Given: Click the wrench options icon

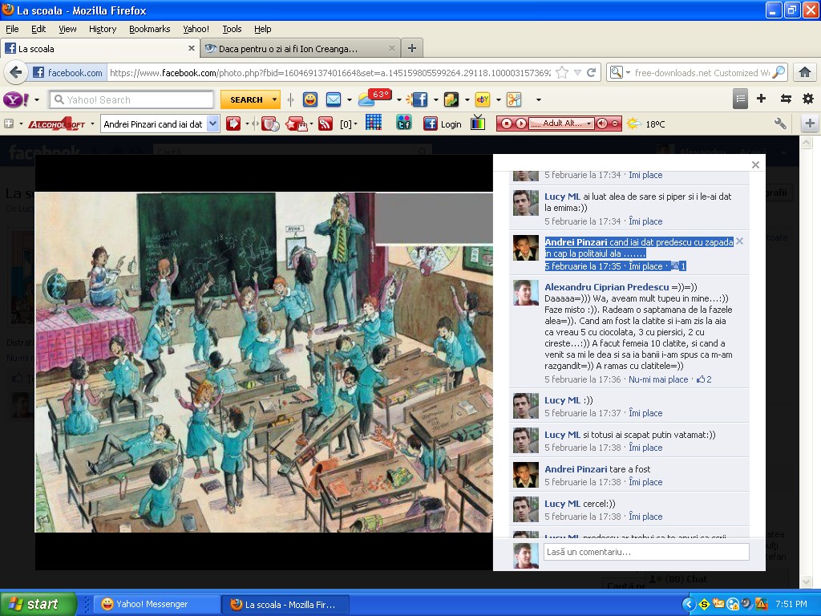Looking at the screenshot, I should tap(779, 124).
